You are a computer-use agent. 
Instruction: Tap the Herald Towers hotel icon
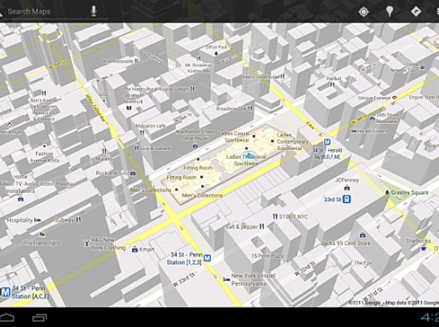click(354, 131)
